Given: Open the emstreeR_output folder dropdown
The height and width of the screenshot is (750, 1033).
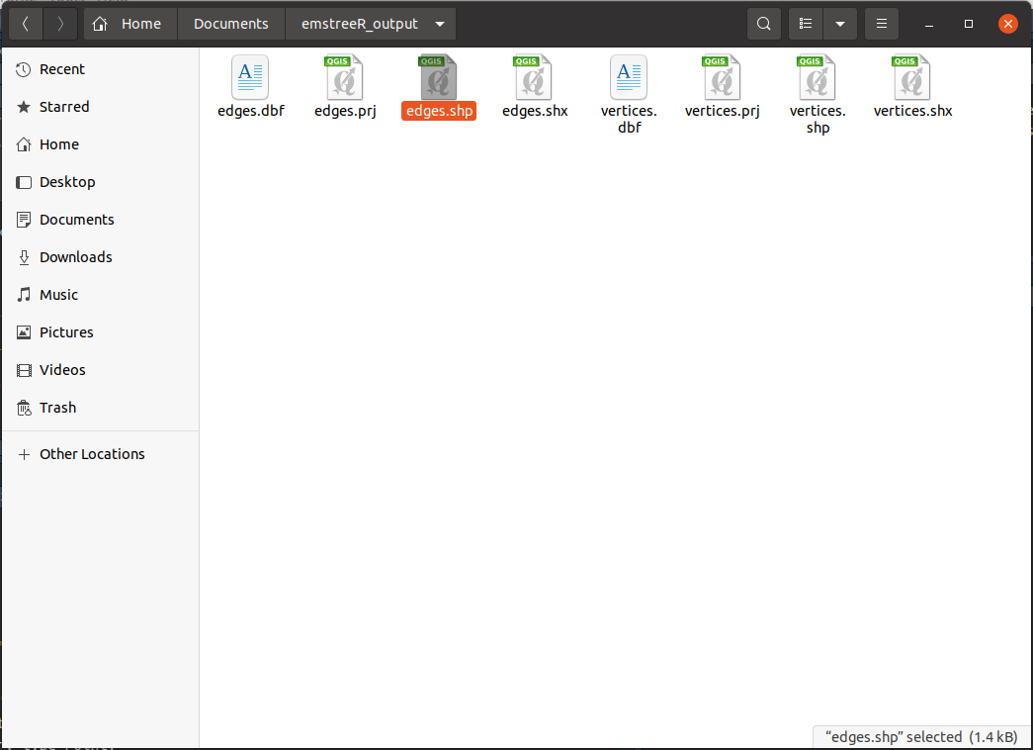Looking at the screenshot, I should (x=439, y=24).
